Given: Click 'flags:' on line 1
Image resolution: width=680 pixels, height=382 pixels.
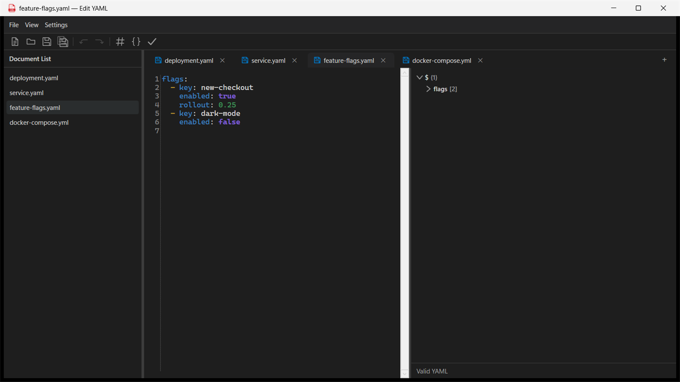Looking at the screenshot, I should (x=174, y=79).
